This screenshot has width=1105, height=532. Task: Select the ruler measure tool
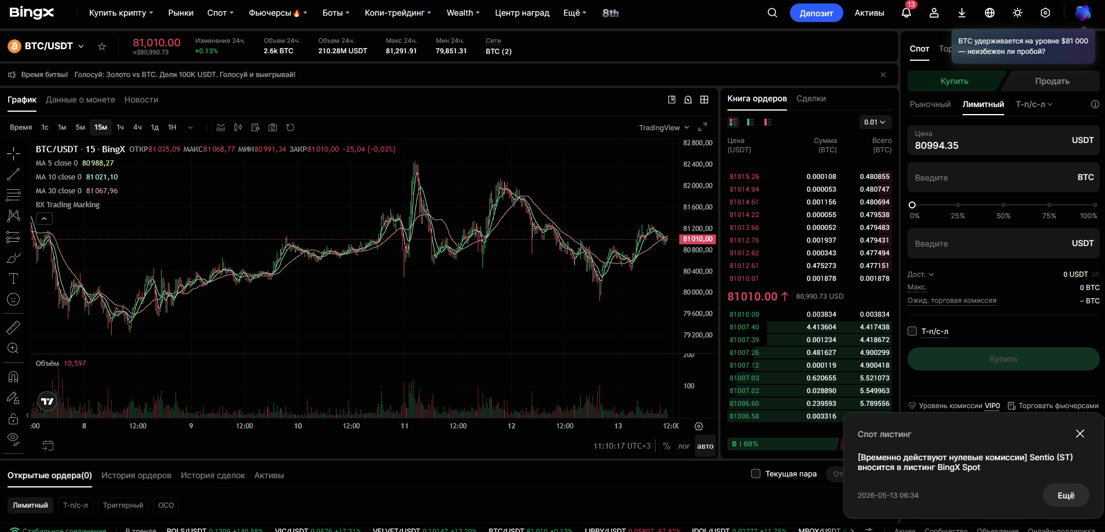coord(13,328)
